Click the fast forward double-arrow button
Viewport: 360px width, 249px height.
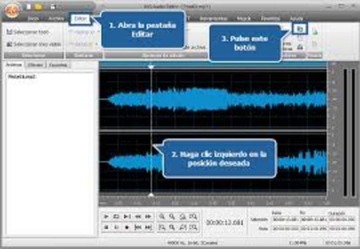[x=148, y=216]
